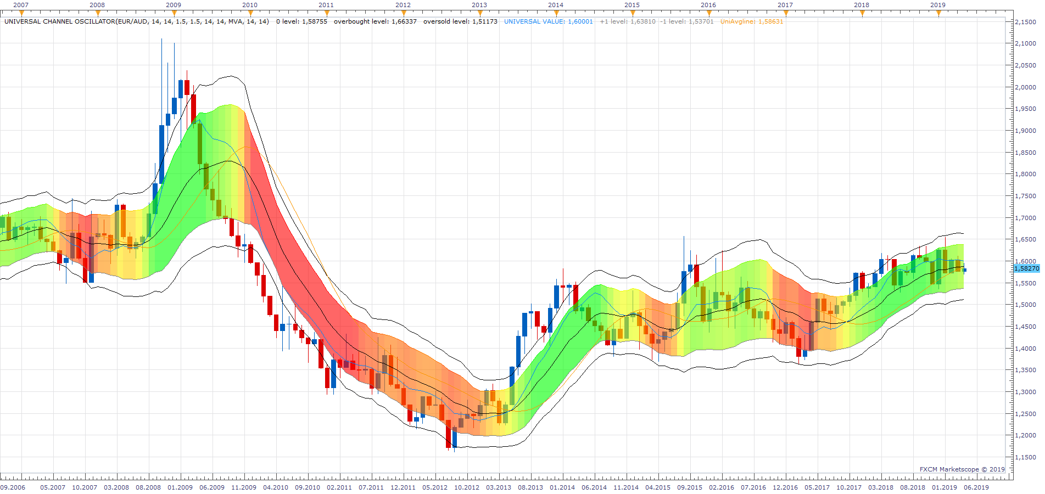Click the 2016 year marker on top timeline

708,5
